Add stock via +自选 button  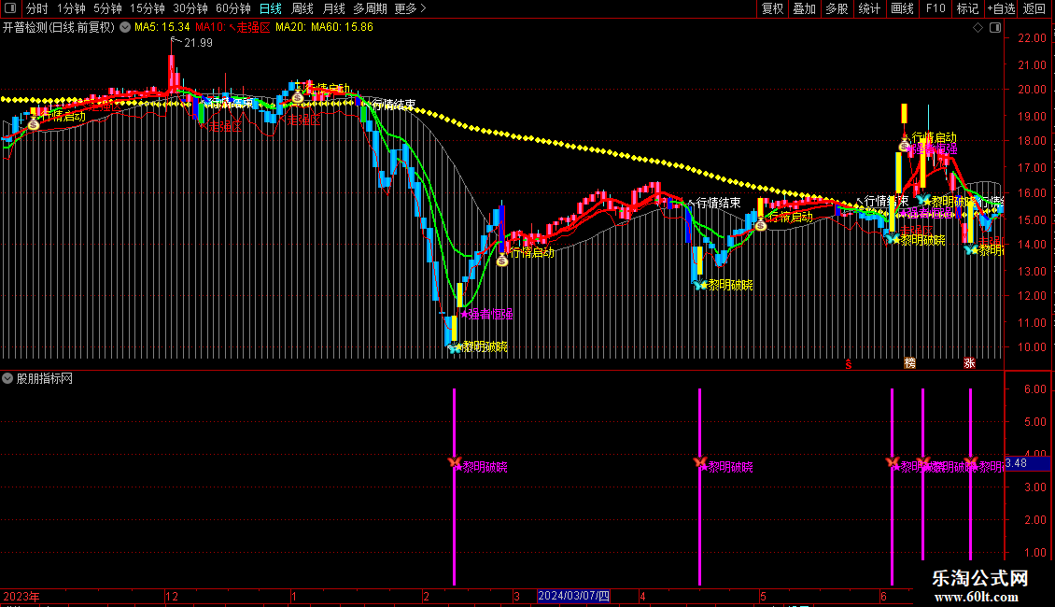[x=1001, y=8]
